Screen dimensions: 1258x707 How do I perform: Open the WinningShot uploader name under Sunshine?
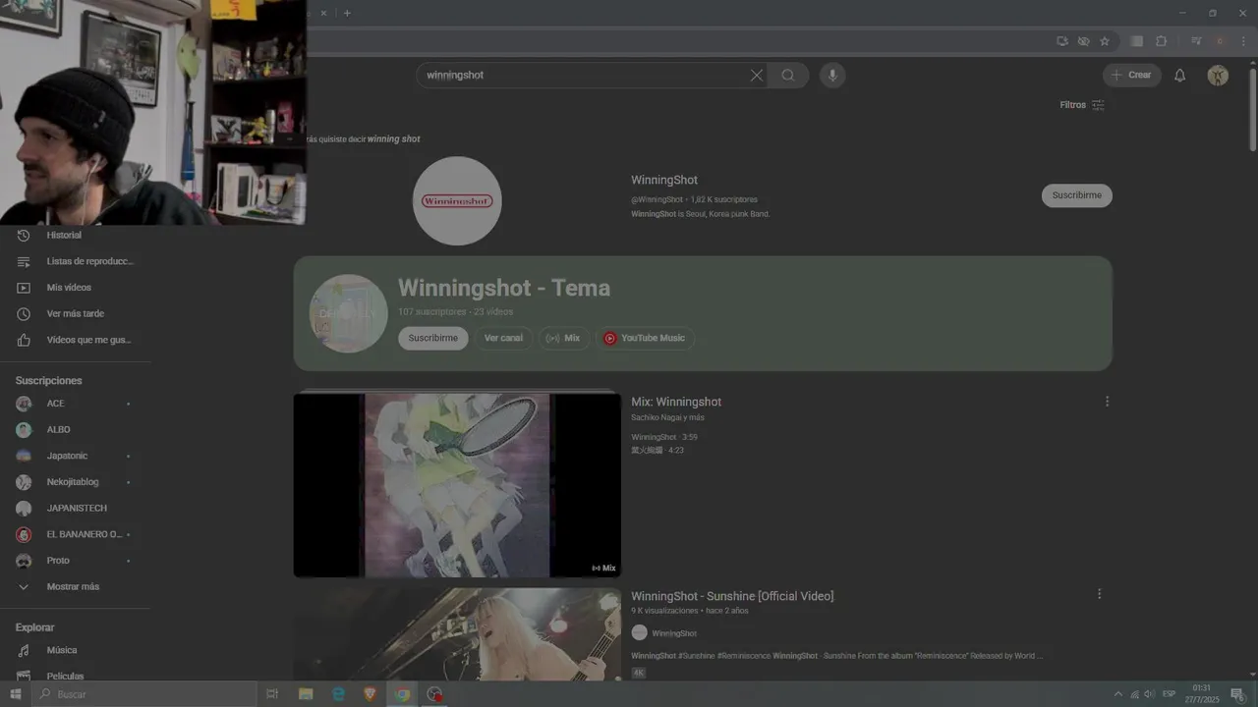coord(674,633)
